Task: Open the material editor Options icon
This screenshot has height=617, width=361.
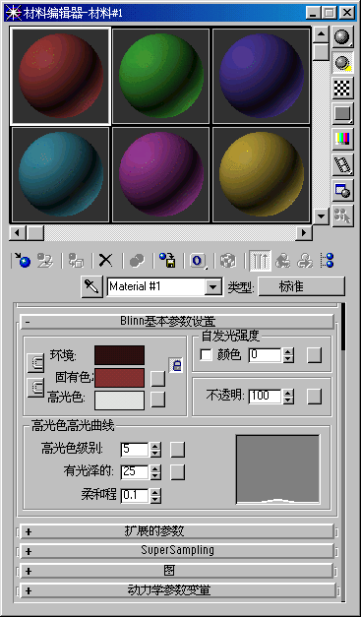Action: 342,191
